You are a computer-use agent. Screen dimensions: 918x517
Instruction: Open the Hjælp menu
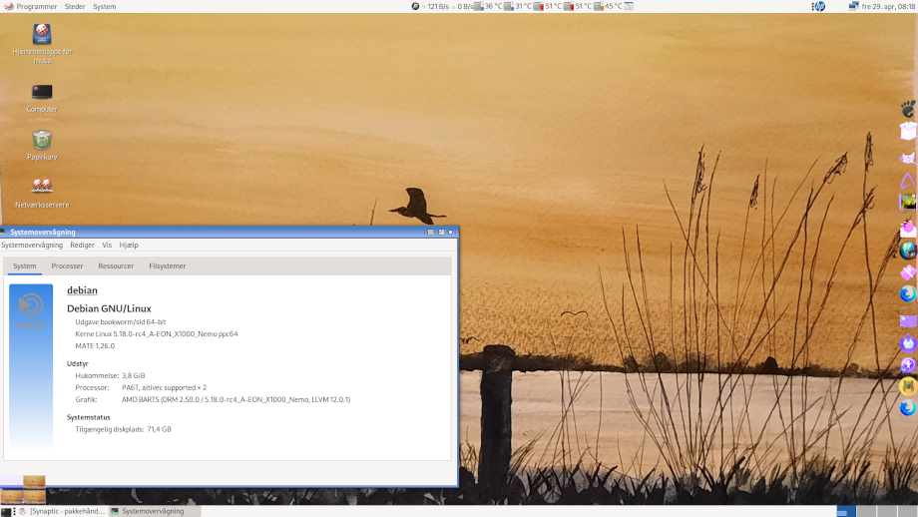coord(129,245)
